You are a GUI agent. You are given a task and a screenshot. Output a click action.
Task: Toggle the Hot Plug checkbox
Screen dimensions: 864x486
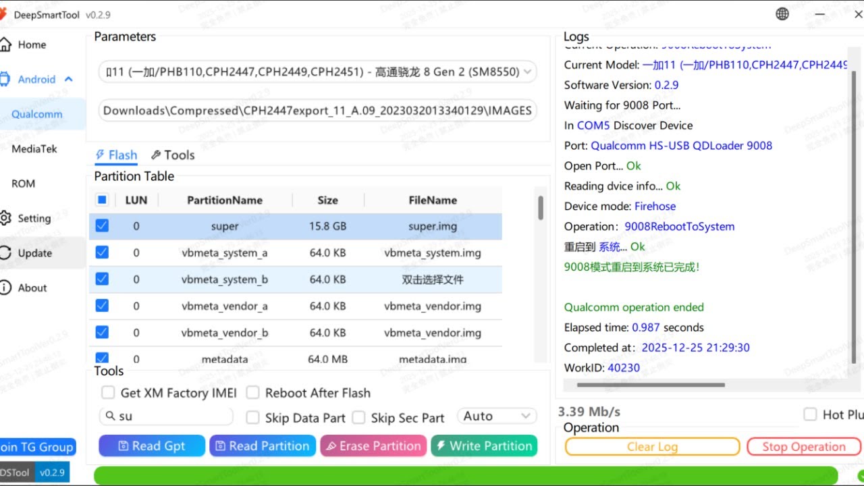tap(811, 414)
